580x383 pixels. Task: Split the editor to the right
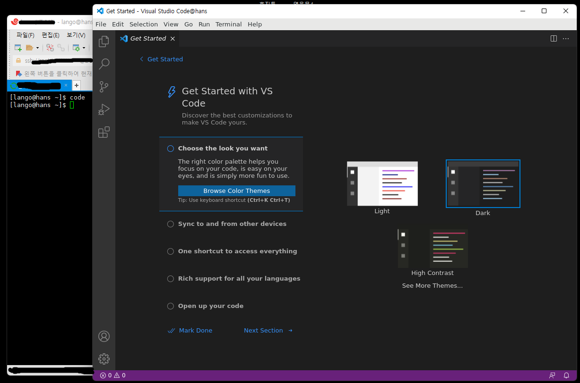click(554, 39)
